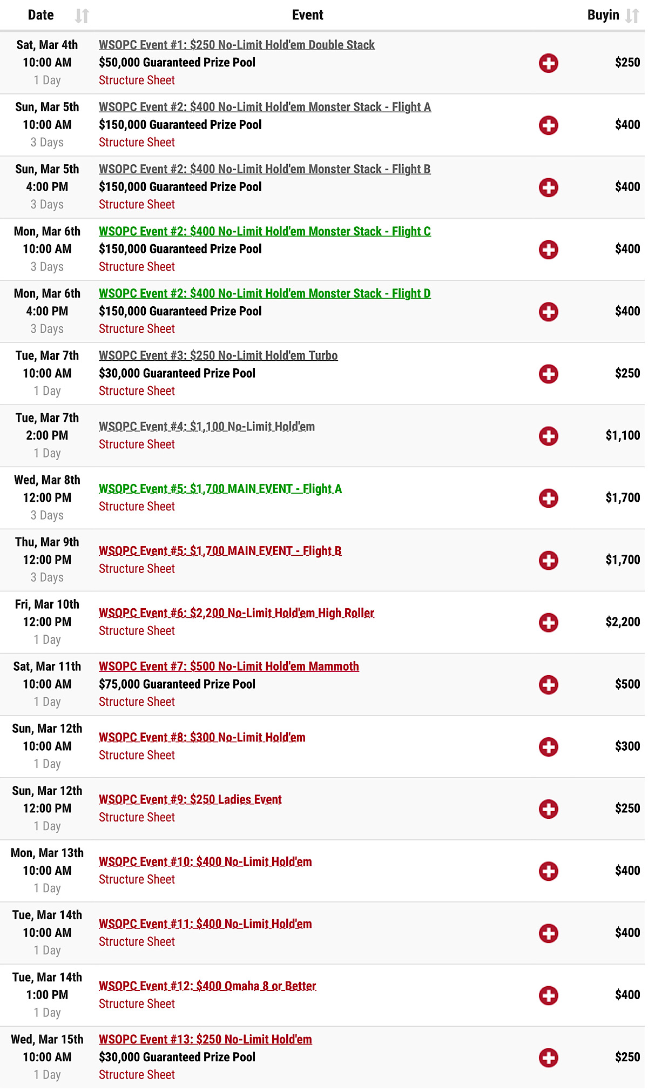Screen dimensions: 648x1091
Task: Sort table by Buyin column arrows
Action: 632,16
